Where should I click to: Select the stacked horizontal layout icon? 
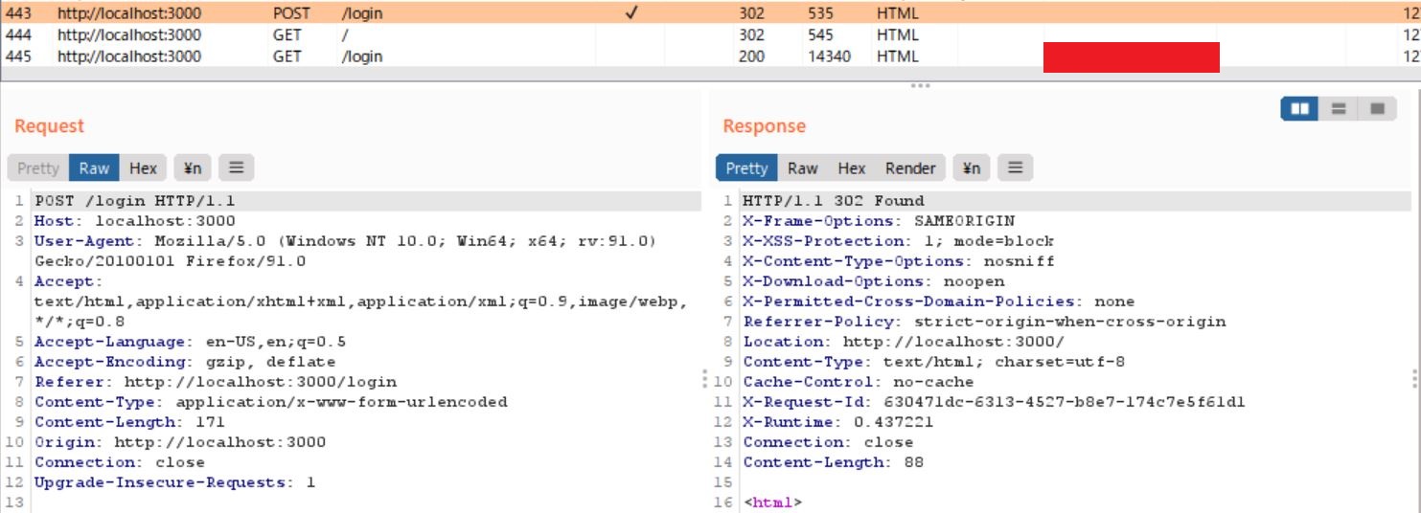1339,109
